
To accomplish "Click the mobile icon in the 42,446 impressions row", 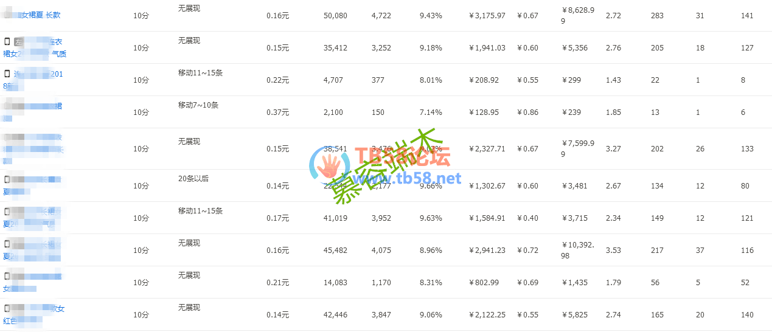I will (7, 308).
